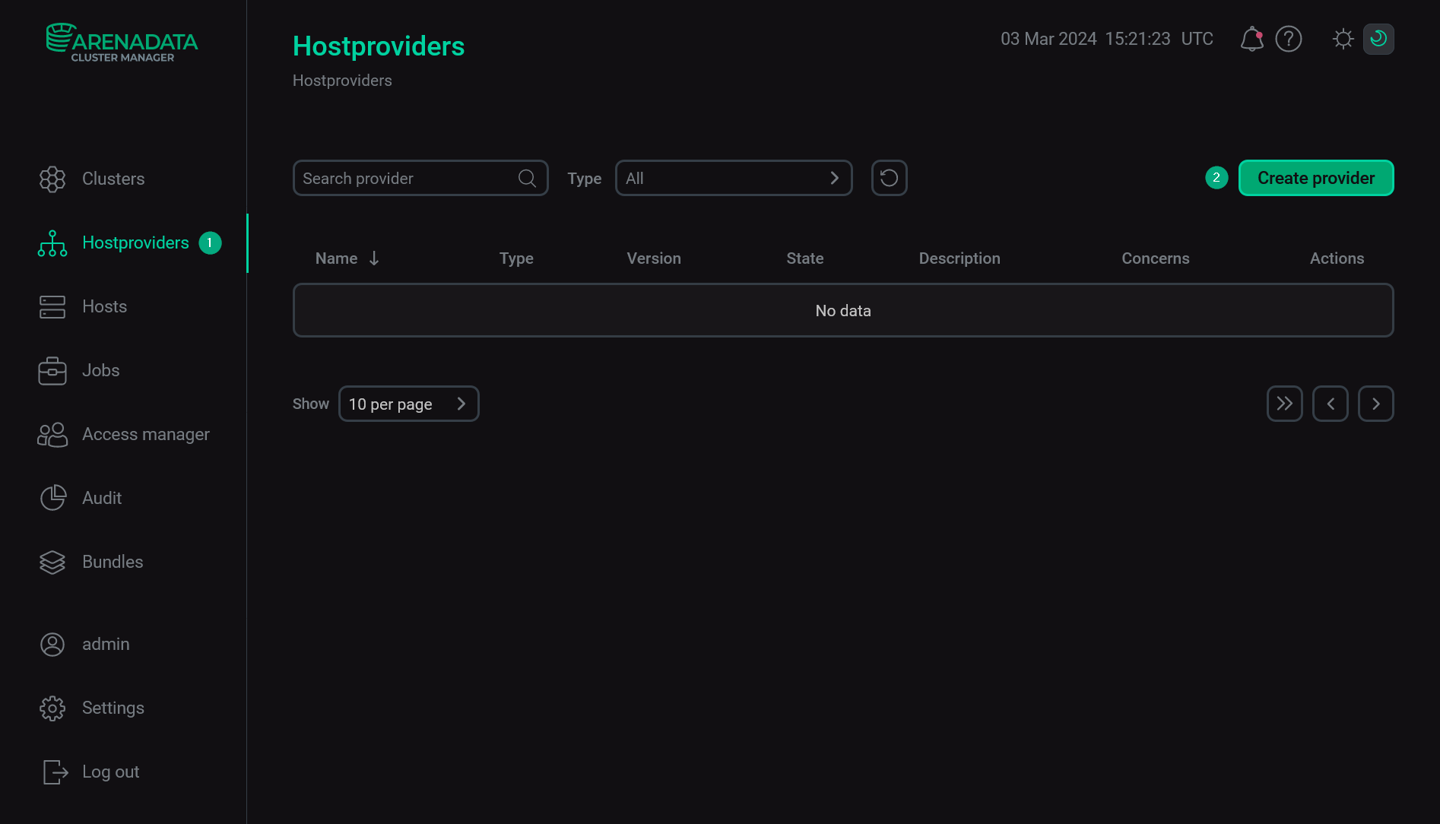
Task: Change items shown per page
Action: tap(408, 404)
